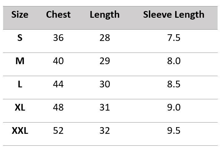Select the M size row label

pos(20,61)
